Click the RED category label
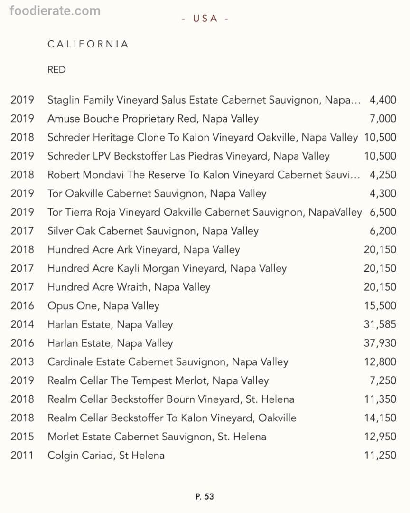This screenshot has height=513, width=410. (56, 70)
